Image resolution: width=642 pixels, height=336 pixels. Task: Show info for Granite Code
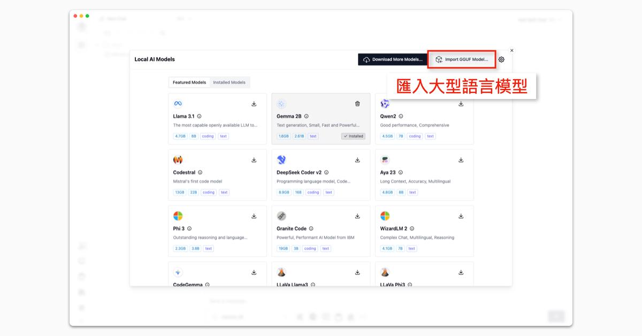point(311,228)
